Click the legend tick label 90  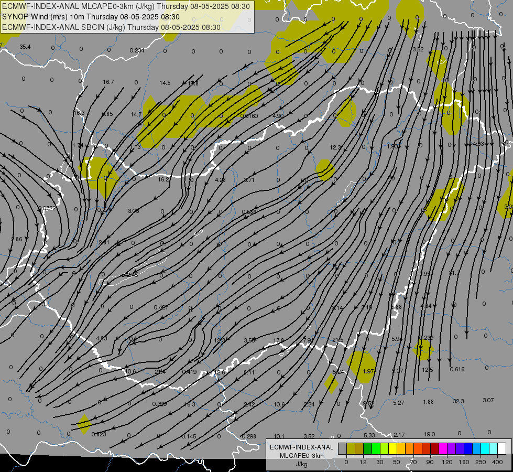(x=430, y=462)
